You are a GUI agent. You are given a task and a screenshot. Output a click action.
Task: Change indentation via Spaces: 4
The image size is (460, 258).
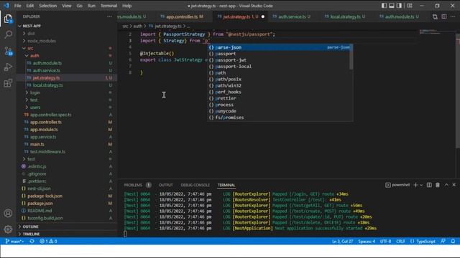[x=367, y=241]
